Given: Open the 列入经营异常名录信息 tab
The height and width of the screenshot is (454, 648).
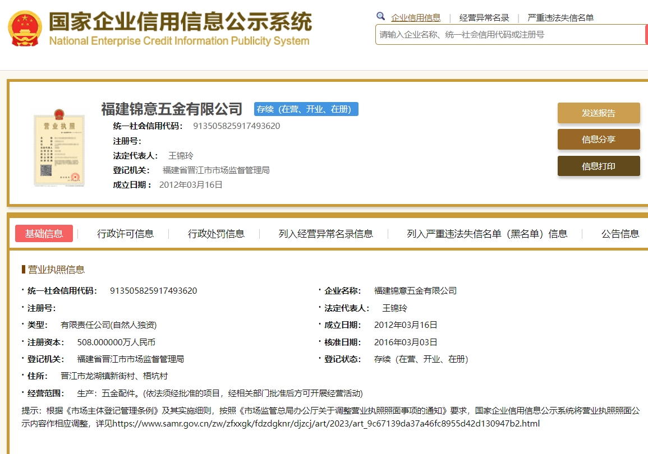Looking at the screenshot, I should 325,234.
